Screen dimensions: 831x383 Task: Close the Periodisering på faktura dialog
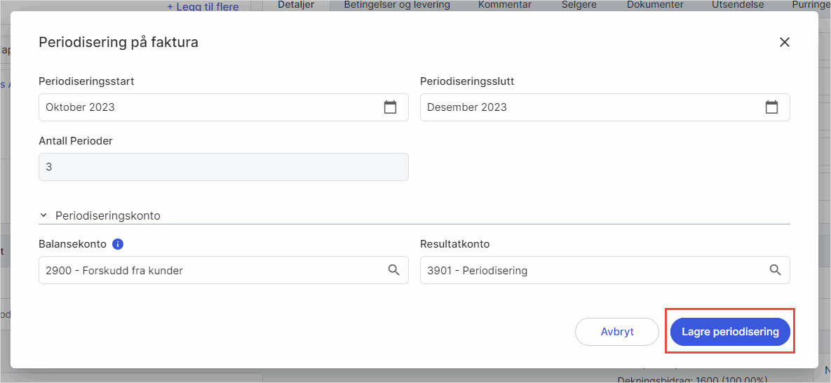pyautogui.click(x=785, y=42)
